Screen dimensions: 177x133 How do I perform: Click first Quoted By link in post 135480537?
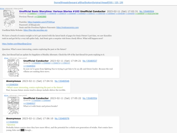tap(36, 63)
